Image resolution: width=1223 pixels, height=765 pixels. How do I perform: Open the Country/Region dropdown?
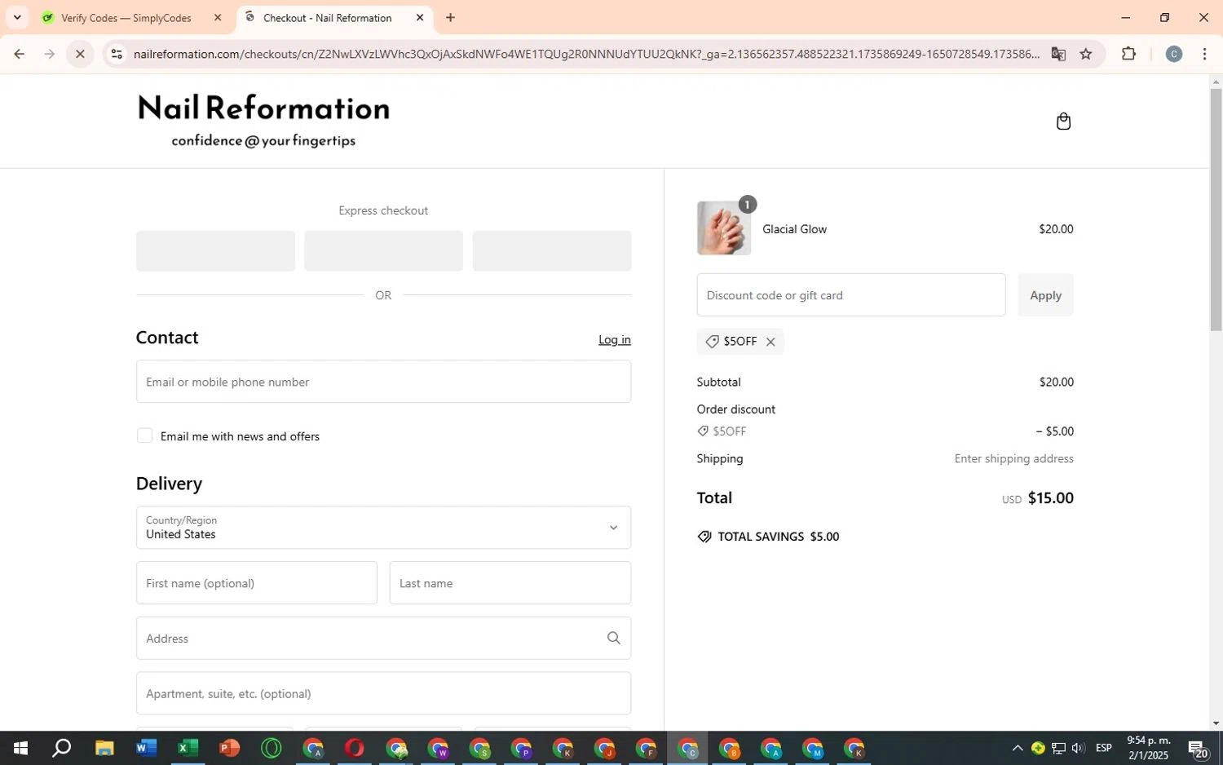click(383, 528)
